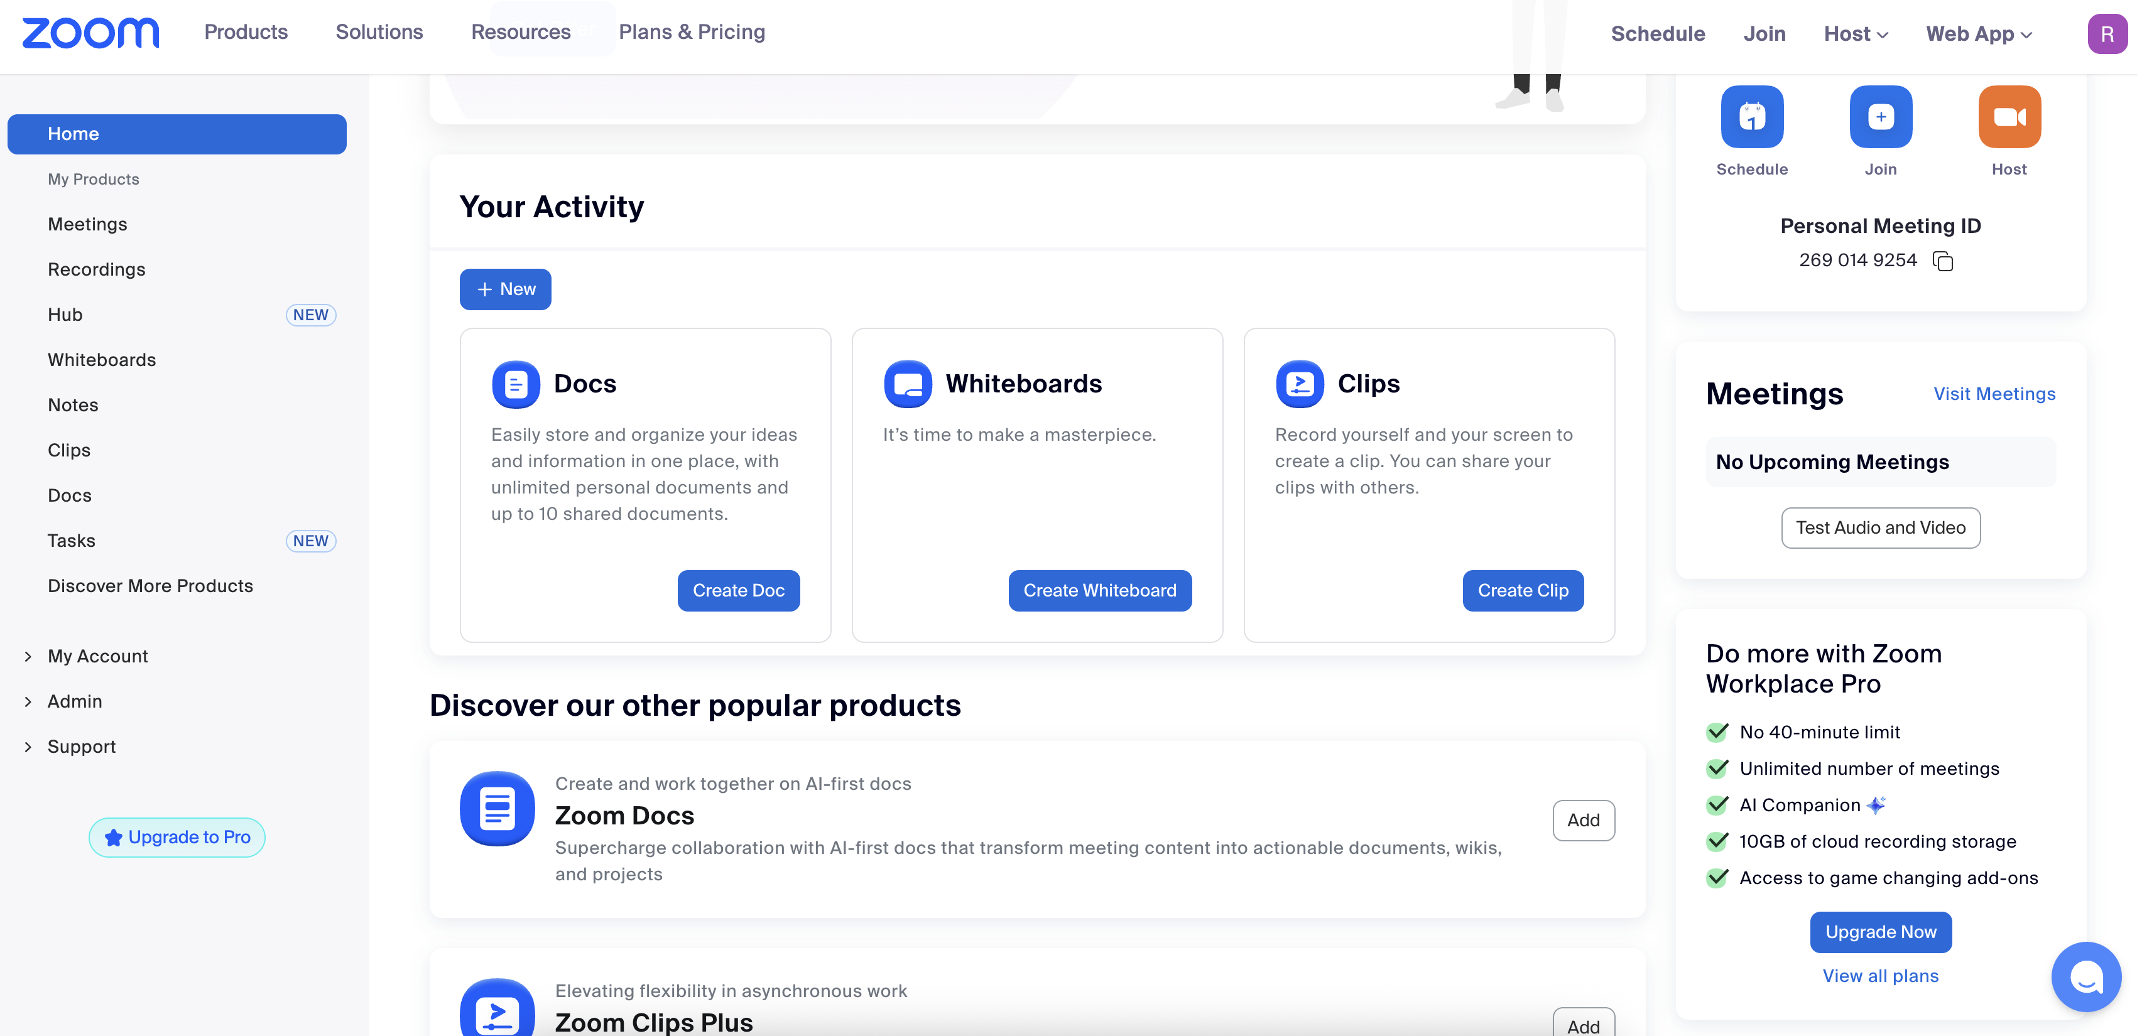The height and width of the screenshot is (1036, 2137).
Task: Expand the Support sidebar section
Action: pos(81,747)
